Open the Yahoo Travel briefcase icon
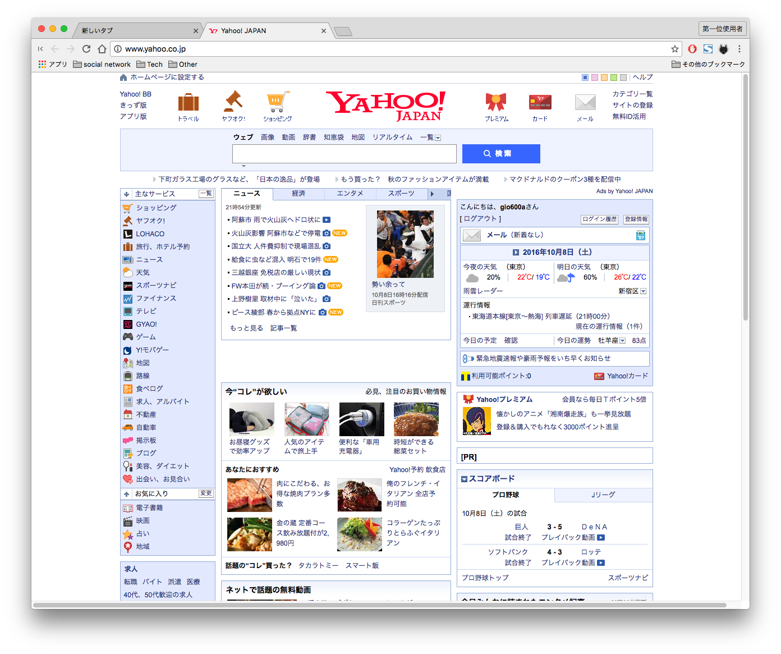 pos(189,103)
